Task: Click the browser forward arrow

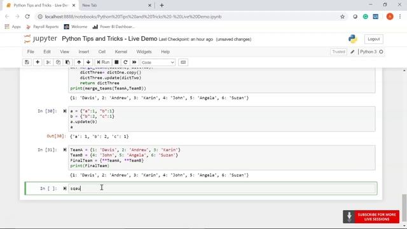Action: point(17,17)
